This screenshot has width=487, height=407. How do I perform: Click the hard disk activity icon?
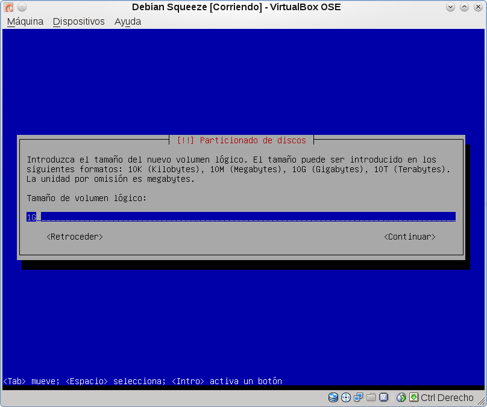(x=333, y=397)
